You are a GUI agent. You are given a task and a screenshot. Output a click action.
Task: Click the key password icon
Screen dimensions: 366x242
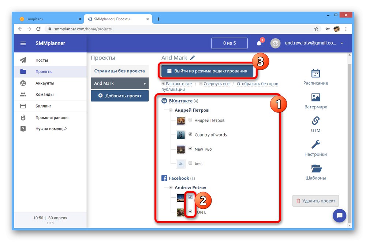pyautogui.click(x=328, y=29)
